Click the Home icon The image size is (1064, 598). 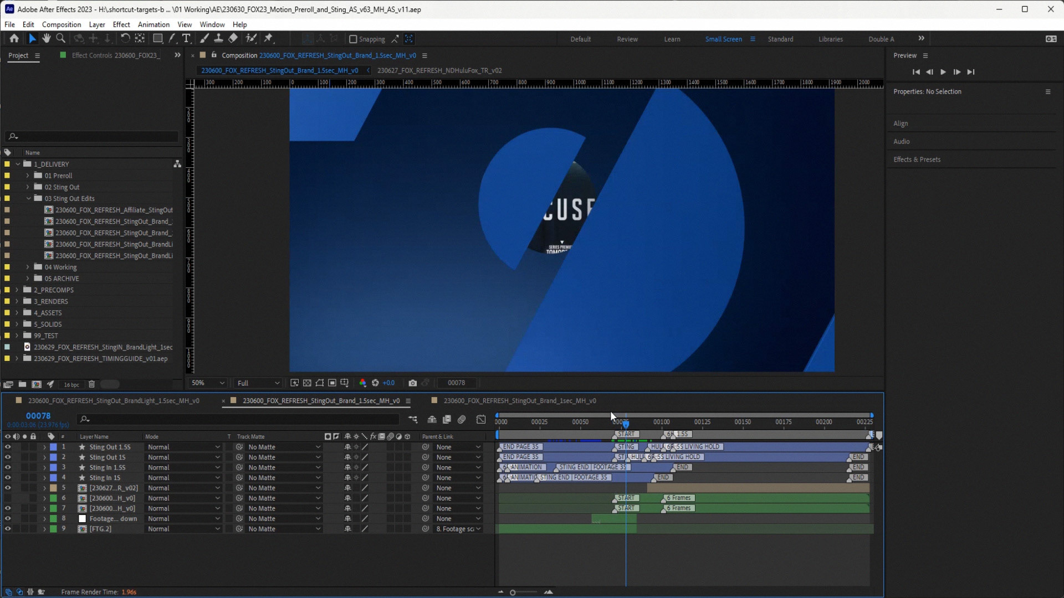(14, 38)
